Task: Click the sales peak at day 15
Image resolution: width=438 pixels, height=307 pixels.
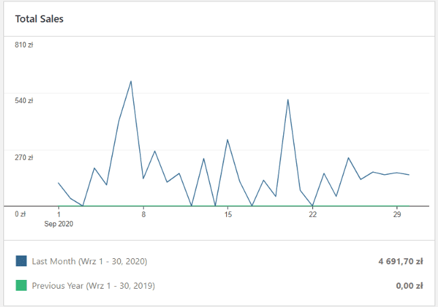Action: (x=227, y=140)
